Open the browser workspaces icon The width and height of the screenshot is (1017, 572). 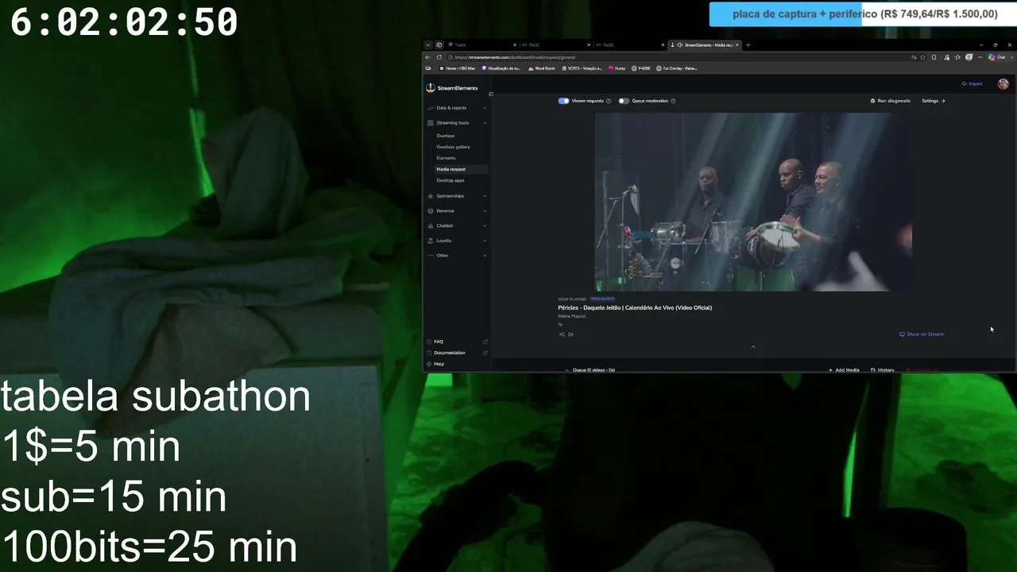(x=439, y=45)
